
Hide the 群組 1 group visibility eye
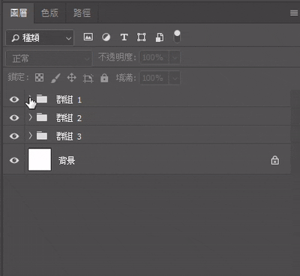[14, 99]
